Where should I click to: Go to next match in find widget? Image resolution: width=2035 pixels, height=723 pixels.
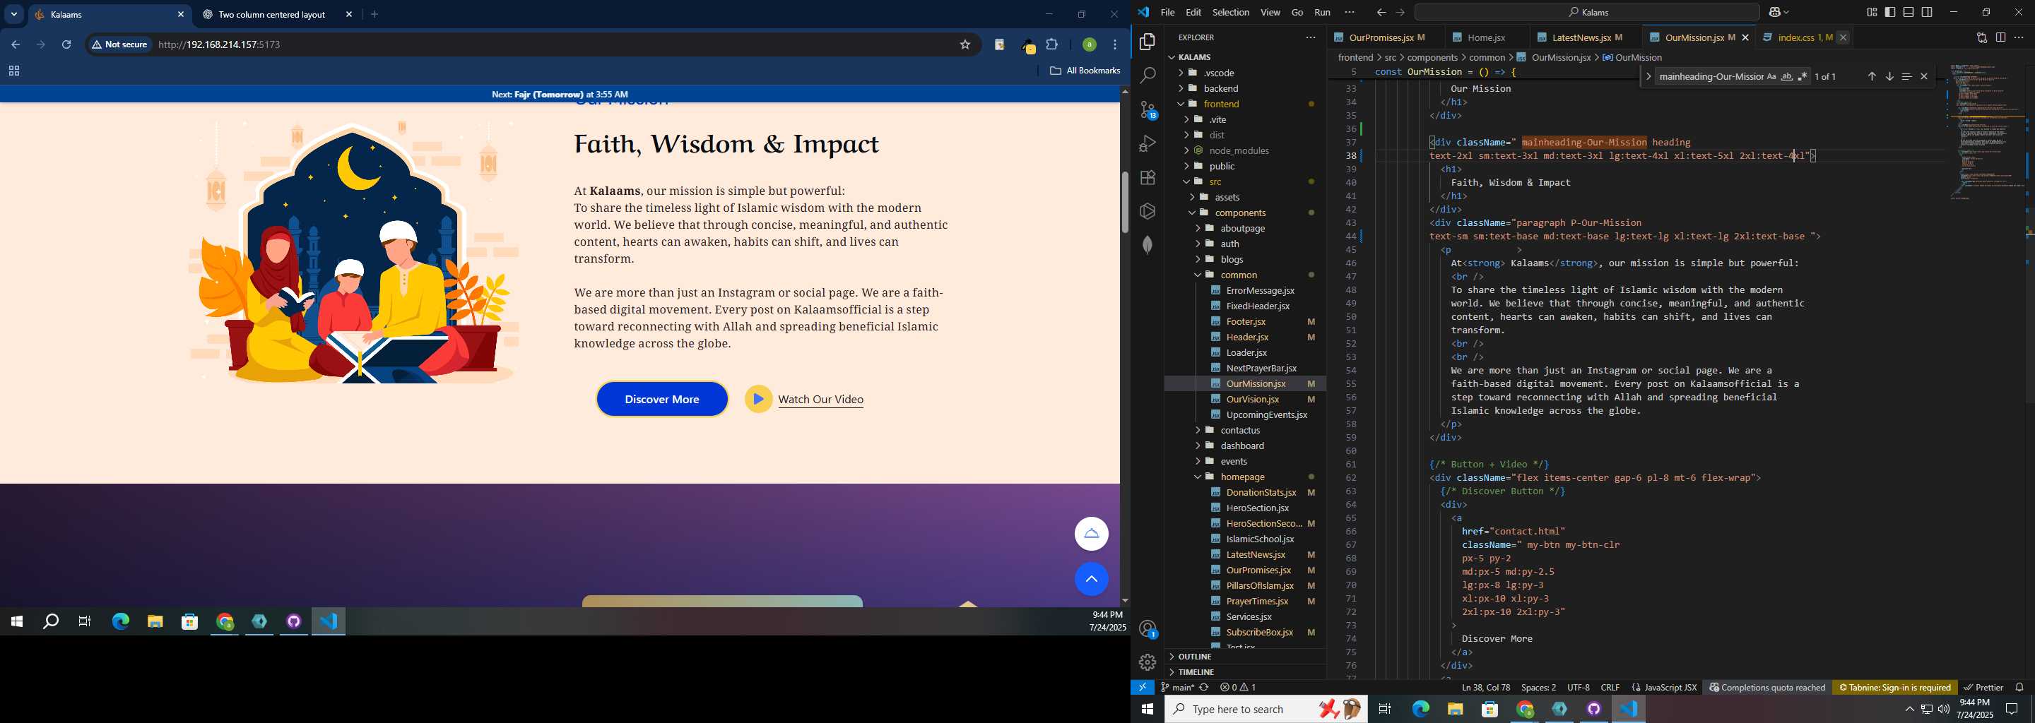pyautogui.click(x=1889, y=76)
